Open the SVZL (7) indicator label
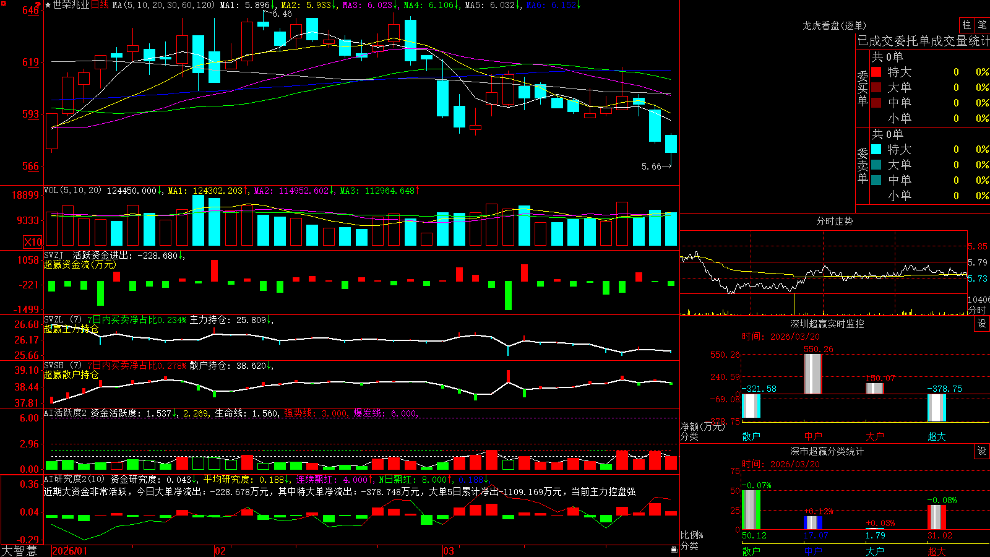 pos(62,320)
